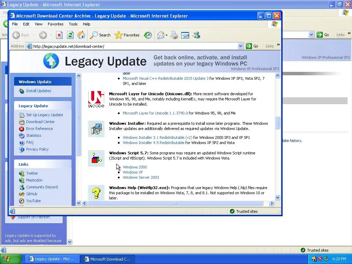This screenshot has height=264, width=352.
Task: Click the Unicode logo image
Action: tap(96, 99)
